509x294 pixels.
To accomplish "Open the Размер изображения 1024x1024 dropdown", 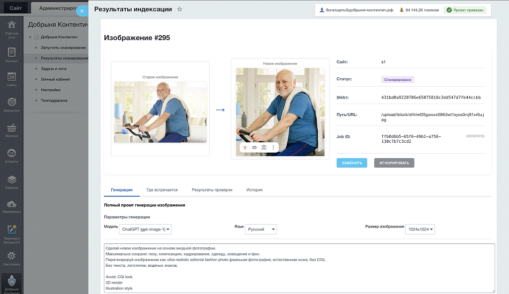I will [x=420, y=229].
